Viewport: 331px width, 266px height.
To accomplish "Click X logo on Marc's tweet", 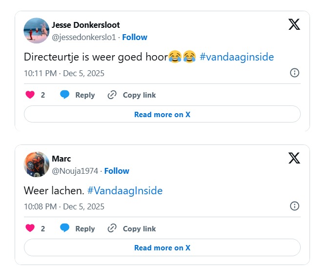I will click(x=294, y=158).
